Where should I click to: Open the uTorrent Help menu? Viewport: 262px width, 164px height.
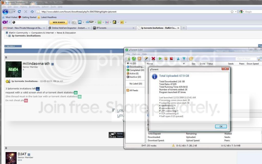pos(144,54)
